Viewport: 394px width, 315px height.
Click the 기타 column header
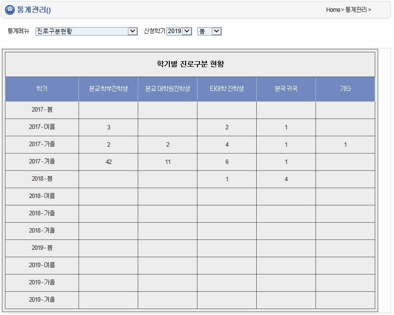pos(345,89)
